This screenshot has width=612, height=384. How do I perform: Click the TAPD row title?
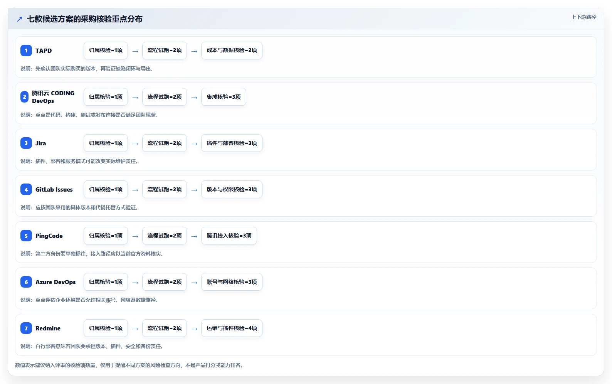tap(44, 51)
